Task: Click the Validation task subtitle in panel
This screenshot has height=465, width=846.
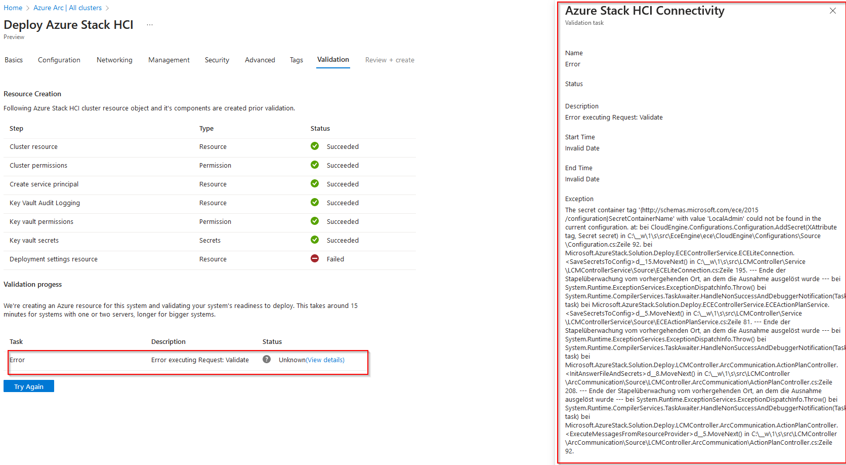Action: pos(584,23)
